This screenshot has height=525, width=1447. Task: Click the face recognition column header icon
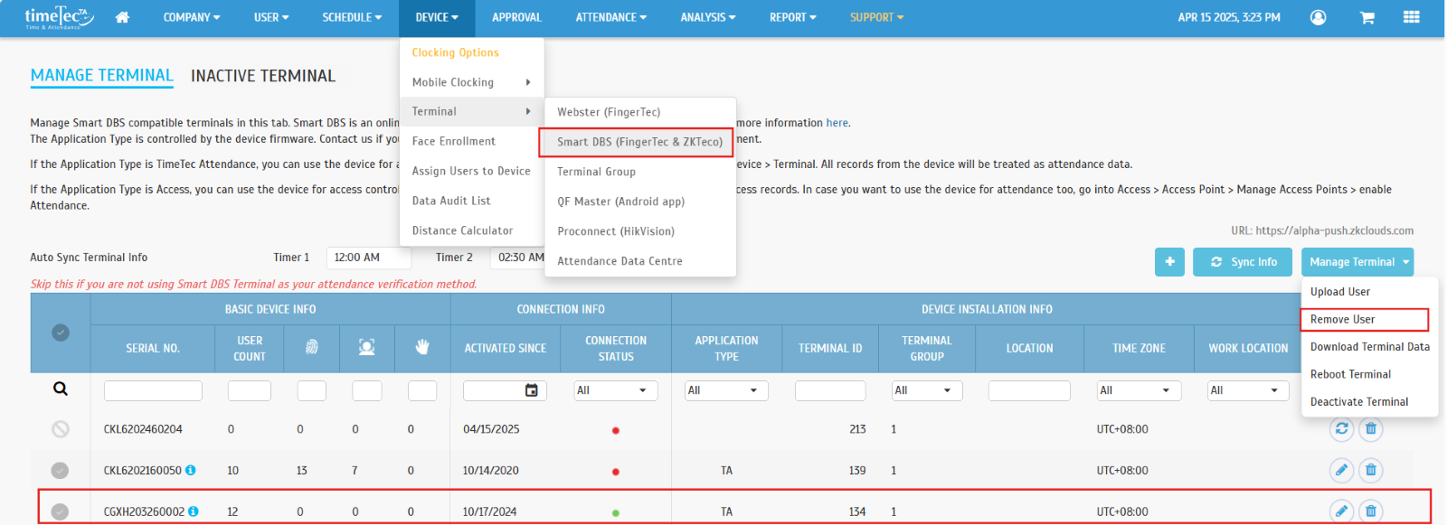[x=366, y=347]
